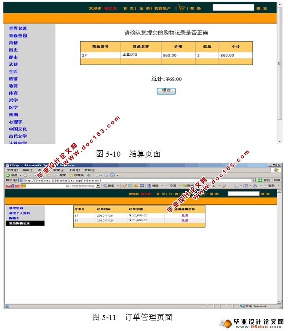Click the IE History icon

click(89, 176)
